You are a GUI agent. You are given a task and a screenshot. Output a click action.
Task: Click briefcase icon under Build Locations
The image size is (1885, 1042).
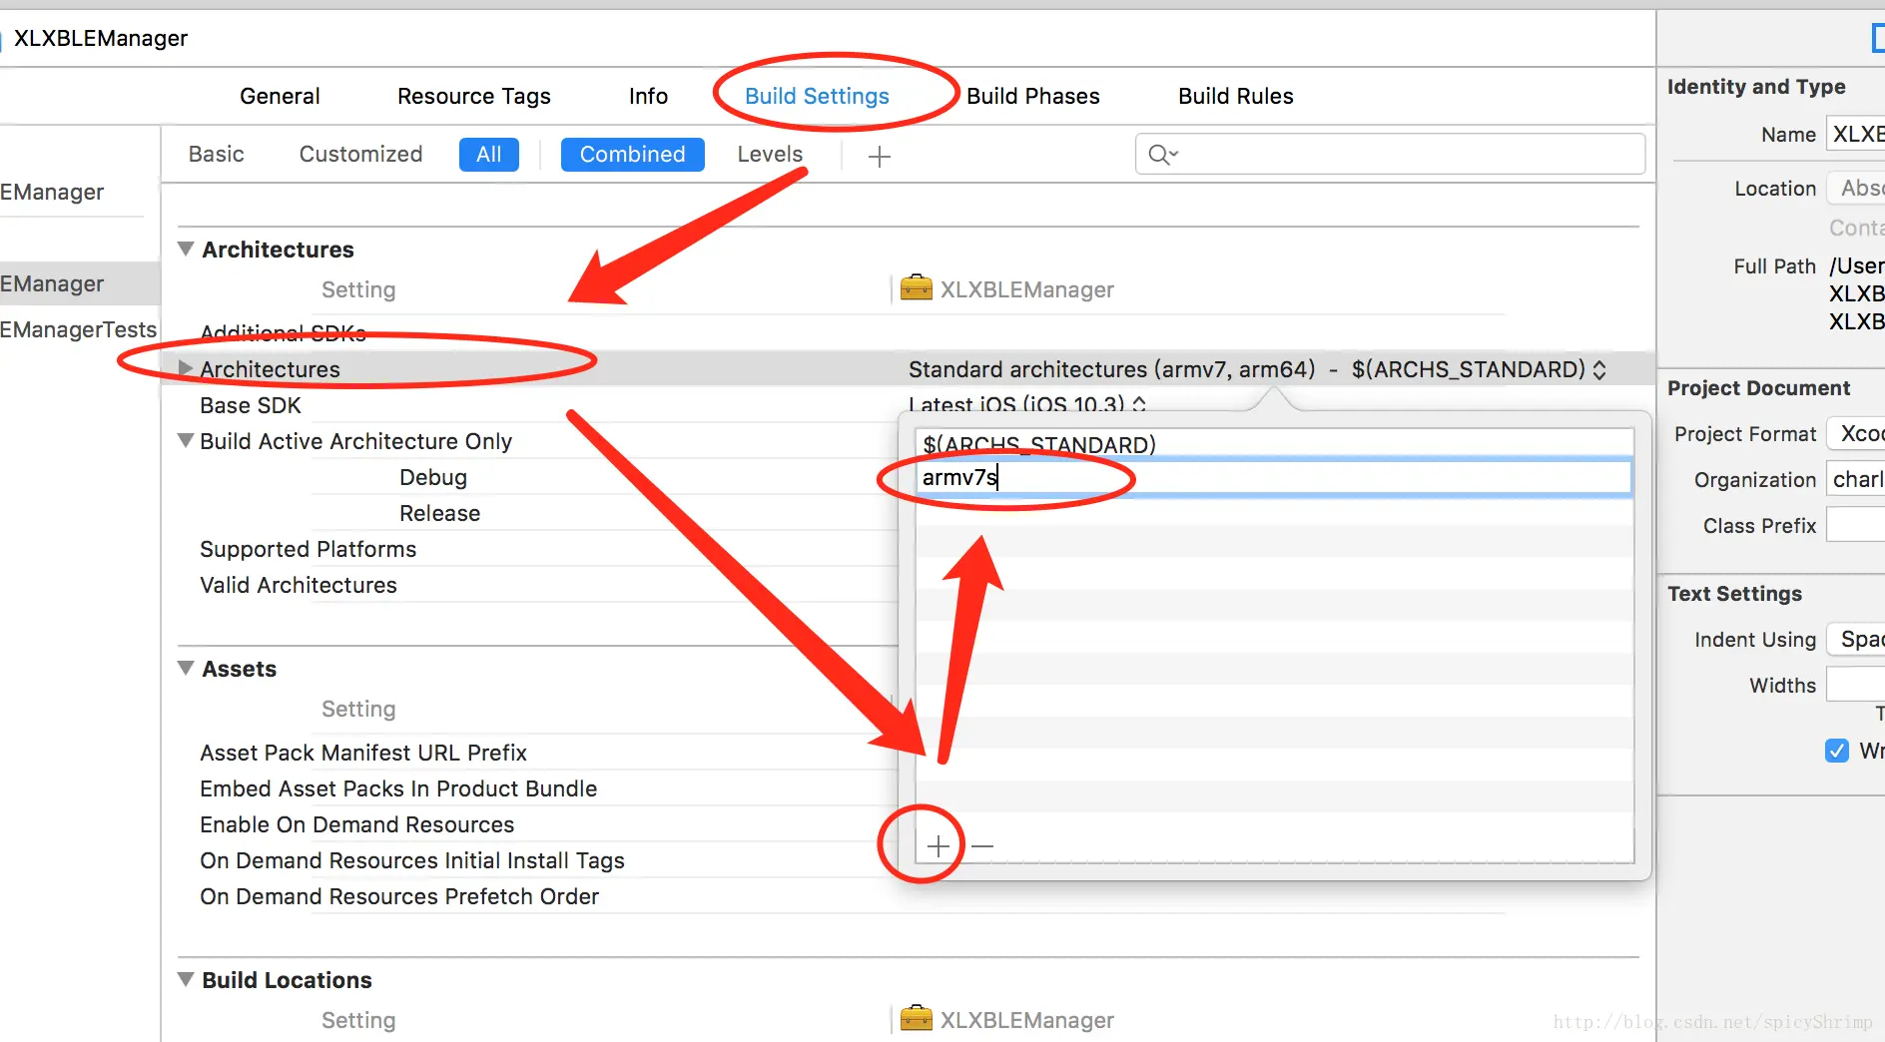pos(916,1019)
